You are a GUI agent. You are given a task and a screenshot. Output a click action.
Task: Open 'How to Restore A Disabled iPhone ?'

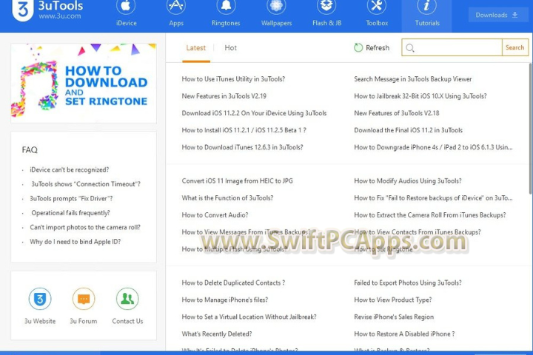(x=404, y=334)
